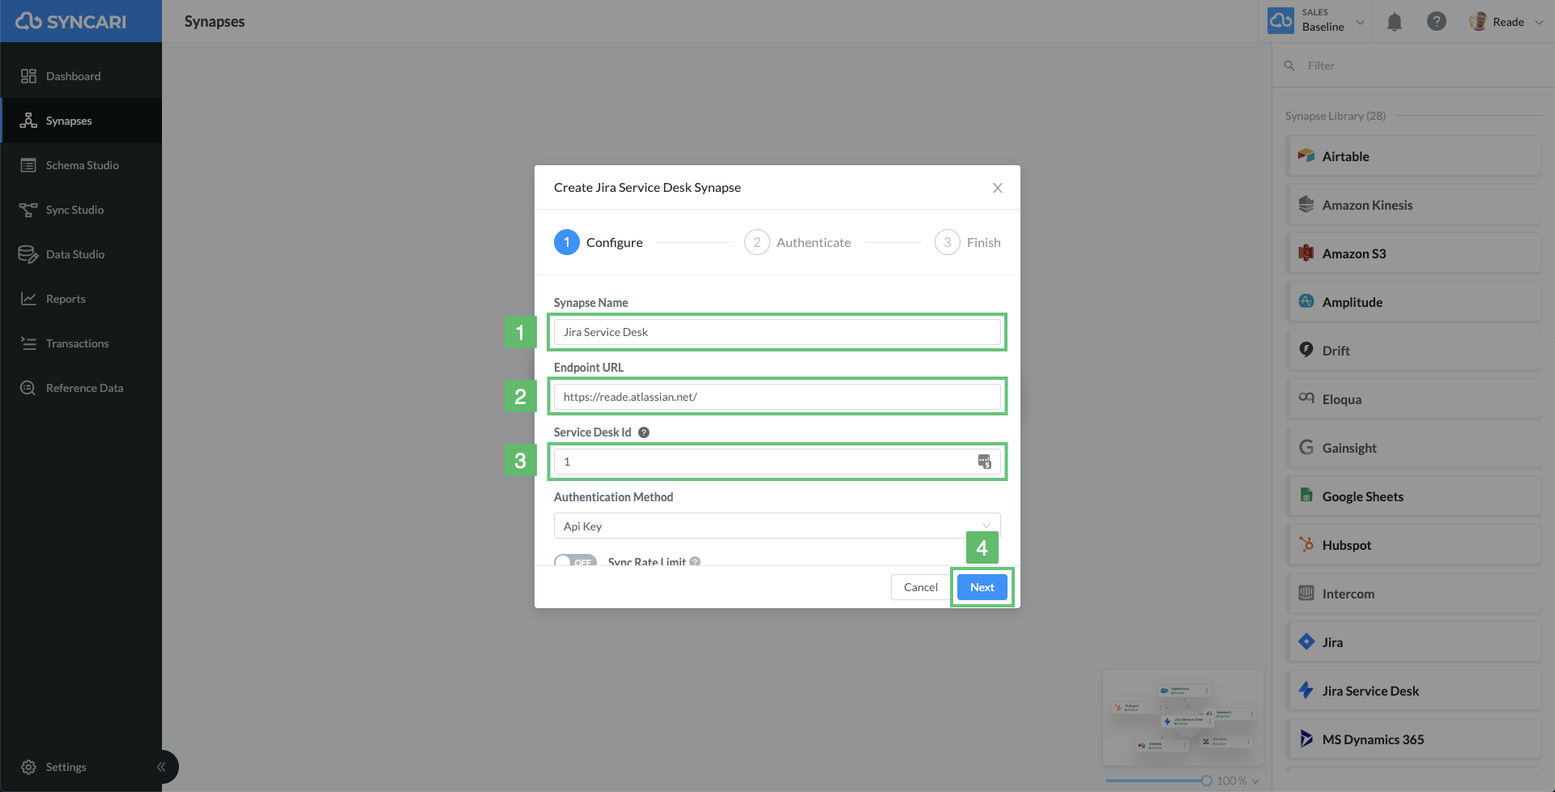Select the Hubspot synapse icon
The image size is (1555, 792).
1306,544
